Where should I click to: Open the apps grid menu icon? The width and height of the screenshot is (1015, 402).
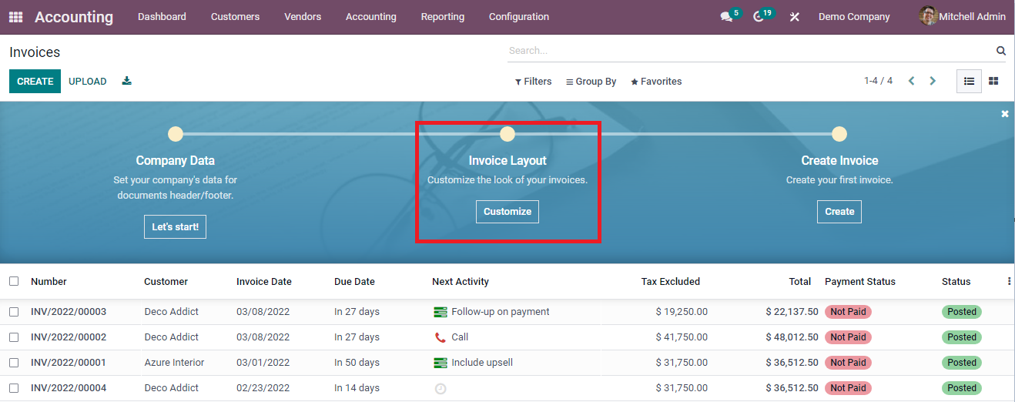point(15,17)
